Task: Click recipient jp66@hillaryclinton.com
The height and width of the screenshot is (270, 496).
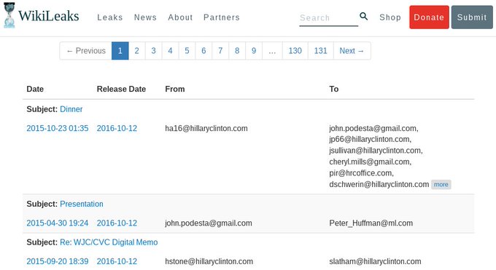Action: (370, 139)
